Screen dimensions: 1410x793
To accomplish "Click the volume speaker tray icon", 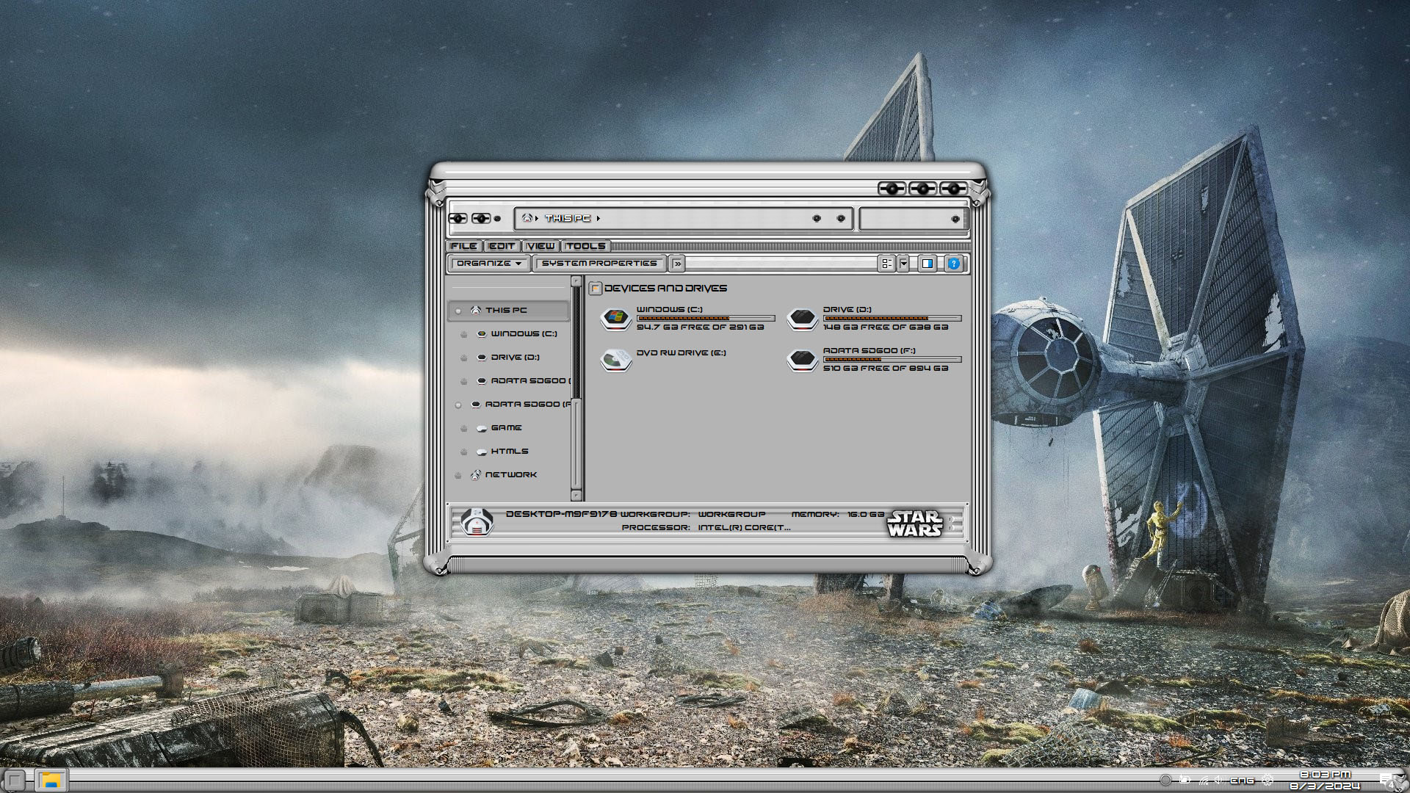I will coord(1218,780).
